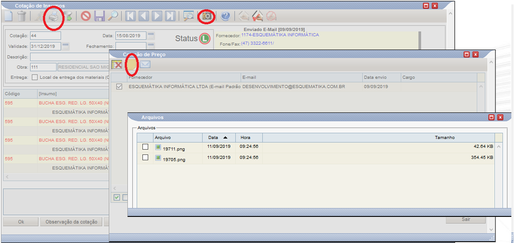
Task: Click the E-mail column header
Action: 302,77
